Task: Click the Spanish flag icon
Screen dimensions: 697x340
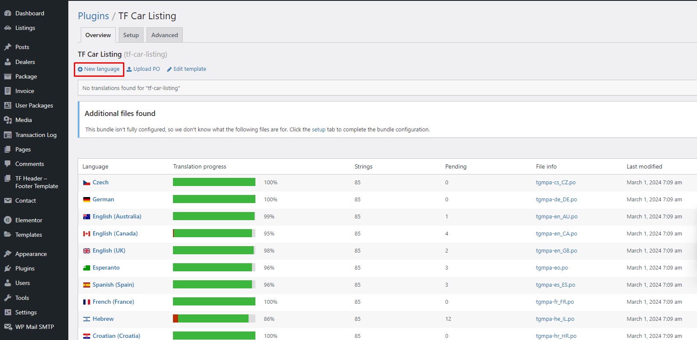Action: [87, 285]
